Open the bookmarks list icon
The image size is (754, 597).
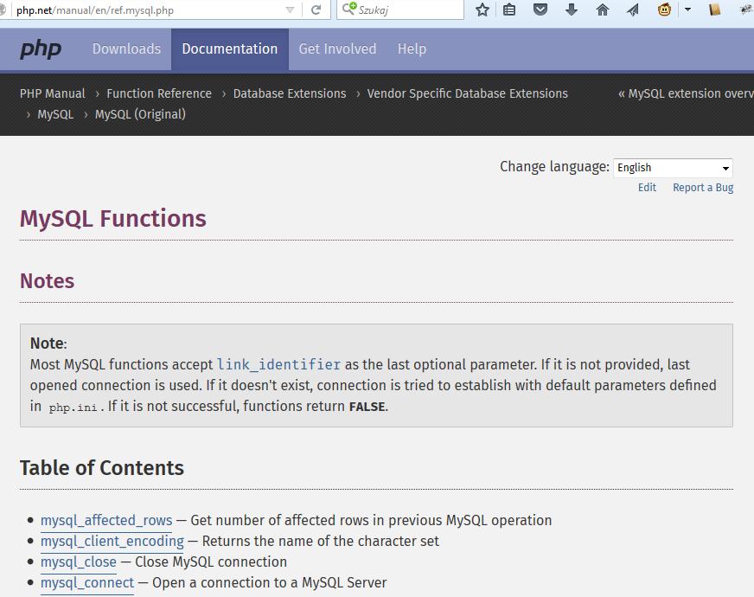pyautogui.click(x=509, y=10)
